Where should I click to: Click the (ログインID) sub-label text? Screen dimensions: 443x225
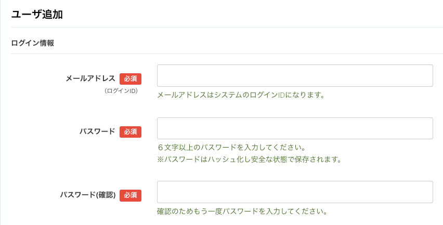pyautogui.click(x=121, y=91)
